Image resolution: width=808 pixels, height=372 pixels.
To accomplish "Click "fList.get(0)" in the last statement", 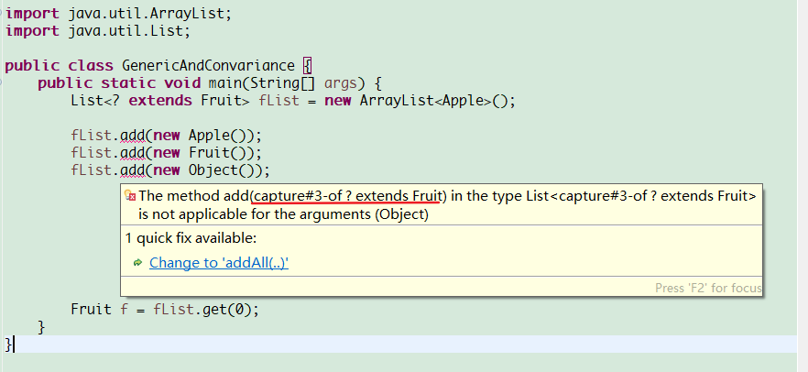I will (203, 309).
